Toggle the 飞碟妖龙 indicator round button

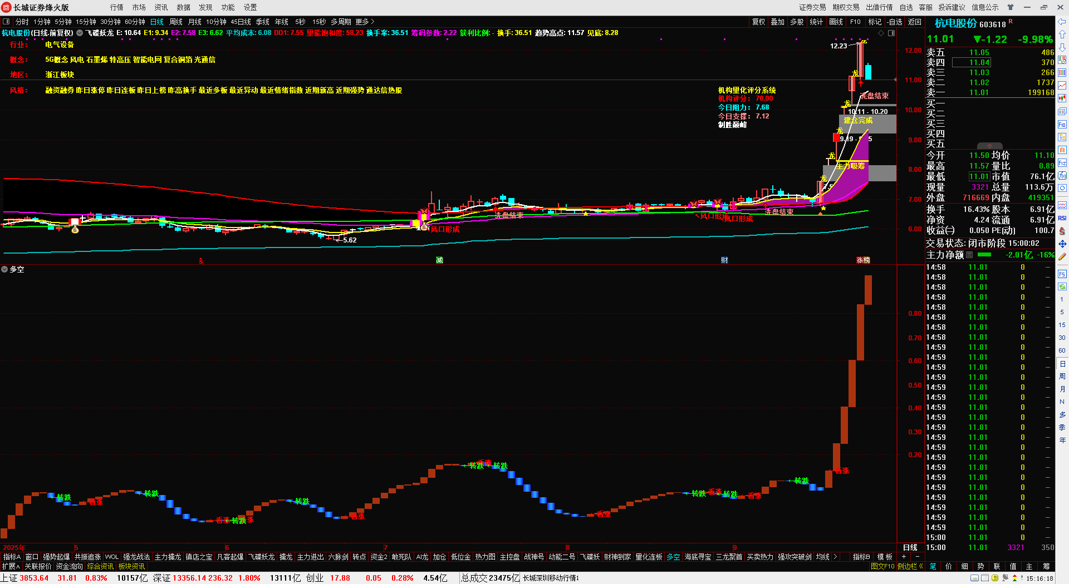(80, 33)
